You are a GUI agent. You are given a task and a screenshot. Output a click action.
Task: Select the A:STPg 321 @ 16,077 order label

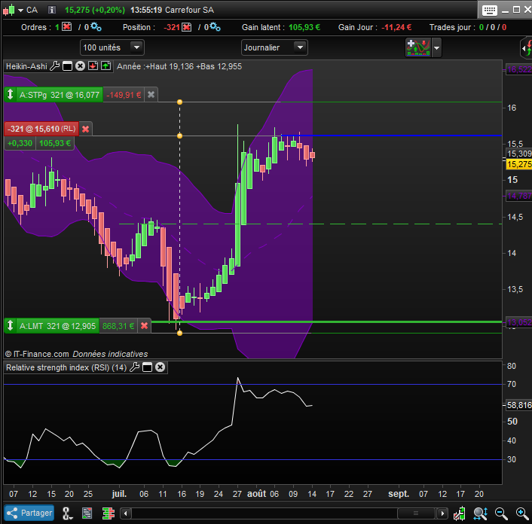[x=59, y=95]
